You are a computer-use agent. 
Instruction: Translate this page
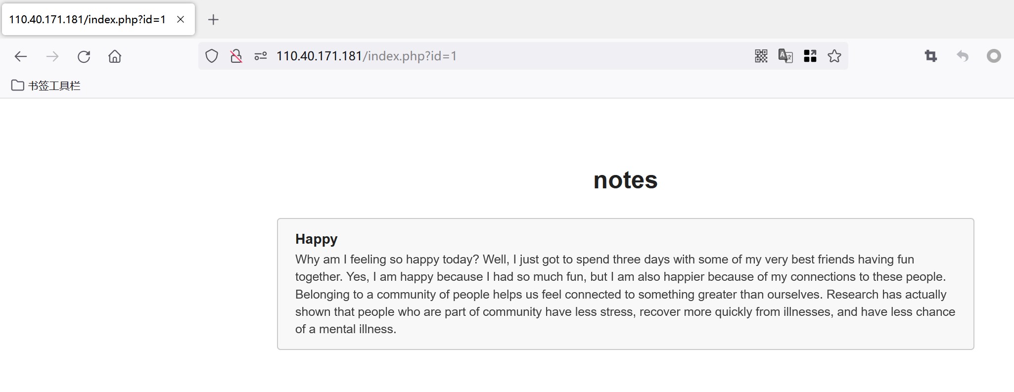(x=785, y=56)
